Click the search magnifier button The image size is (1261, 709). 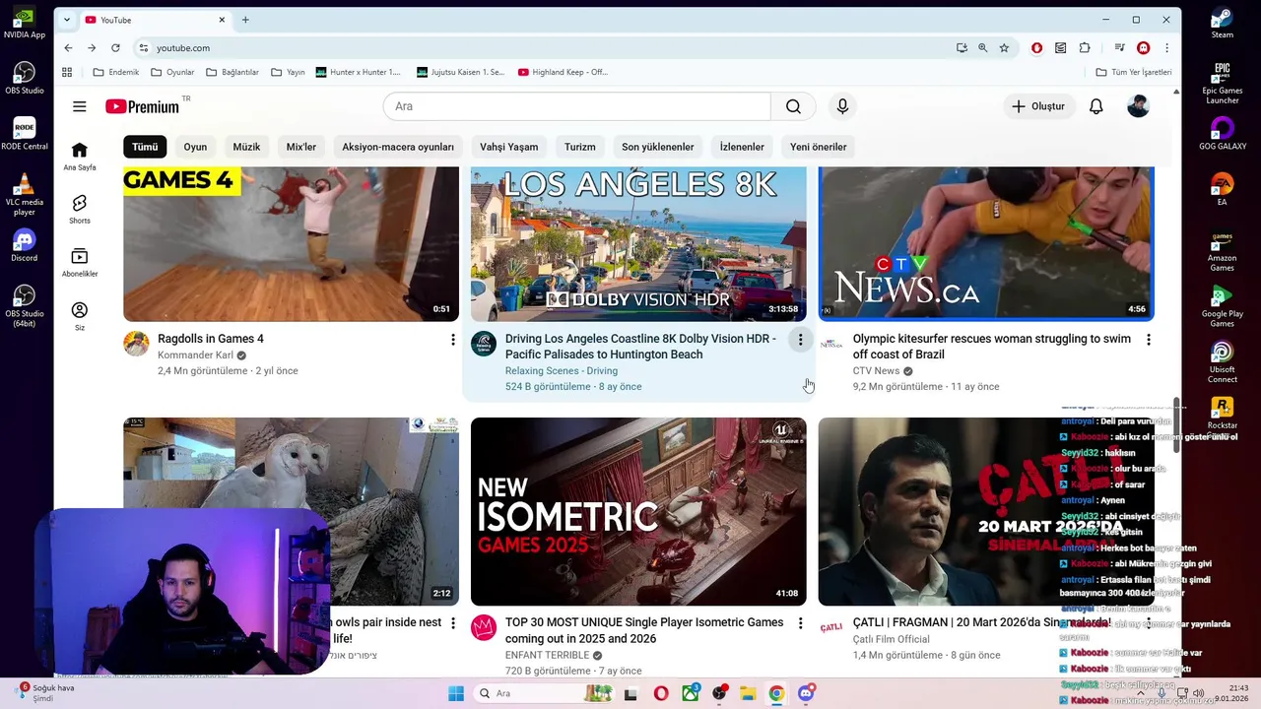tap(793, 106)
